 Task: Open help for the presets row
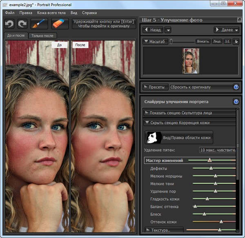(236, 87)
